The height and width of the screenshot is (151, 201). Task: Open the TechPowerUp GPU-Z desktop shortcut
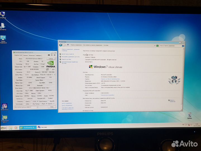tap(5, 119)
